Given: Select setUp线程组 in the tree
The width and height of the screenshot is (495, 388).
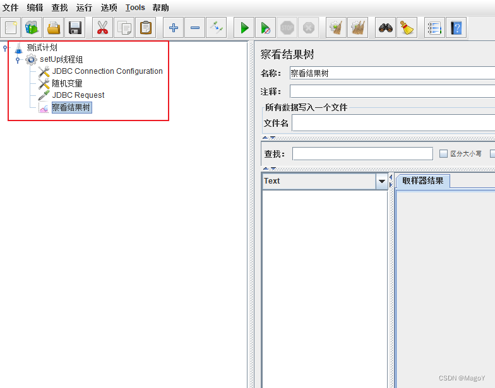Looking at the screenshot, I should point(61,59).
